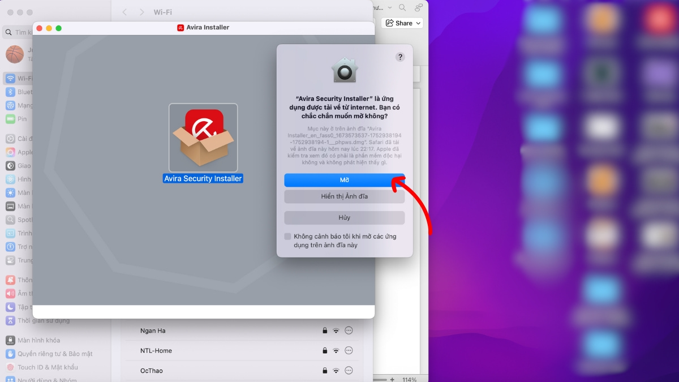Open the more options for OcThao
679x382 pixels.
pyautogui.click(x=349, y=371)
